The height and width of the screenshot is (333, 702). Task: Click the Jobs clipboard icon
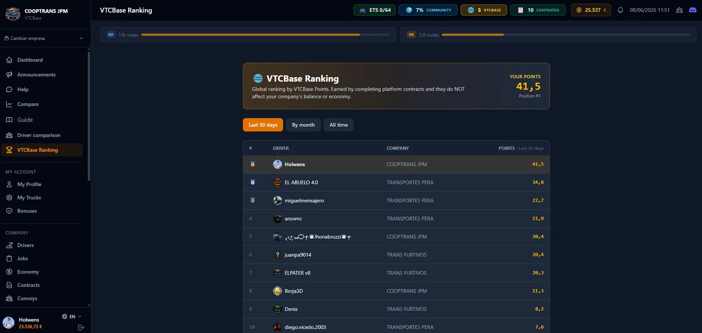(9, 259)
